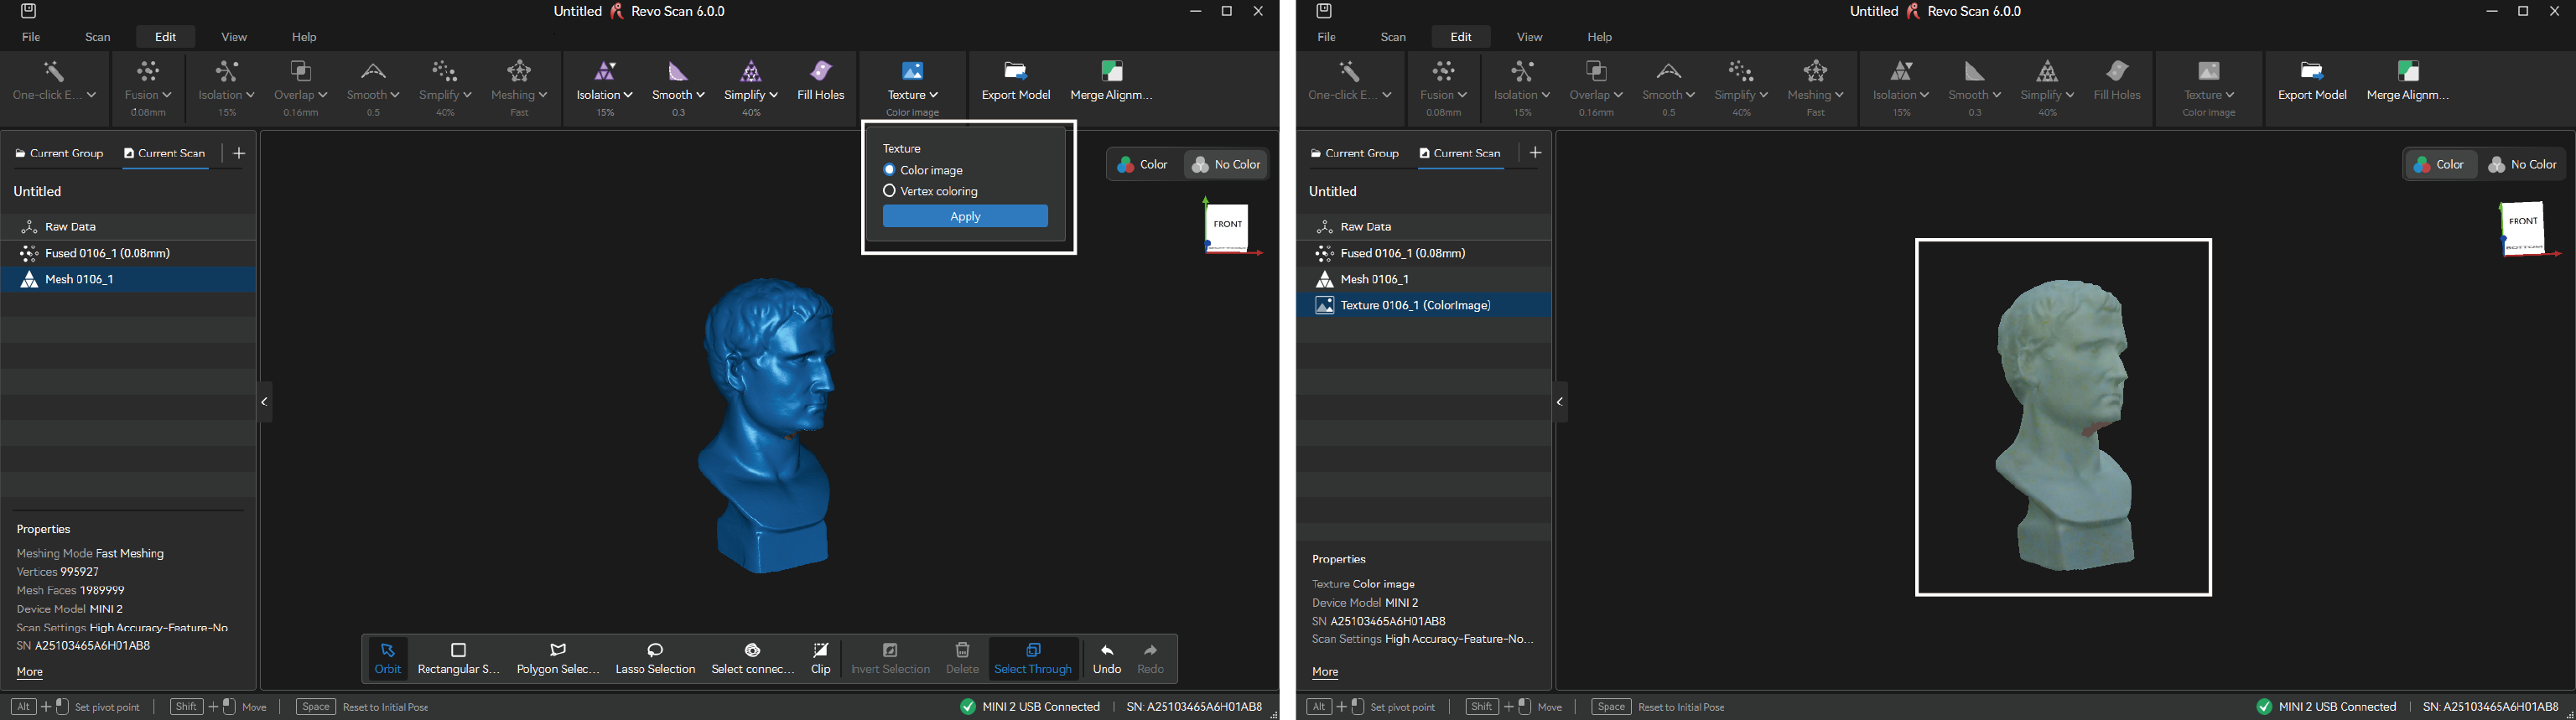Collapse the left window's side panel arrow
The width and height of the screenshot is (2576, 720).
click(265, 402)
